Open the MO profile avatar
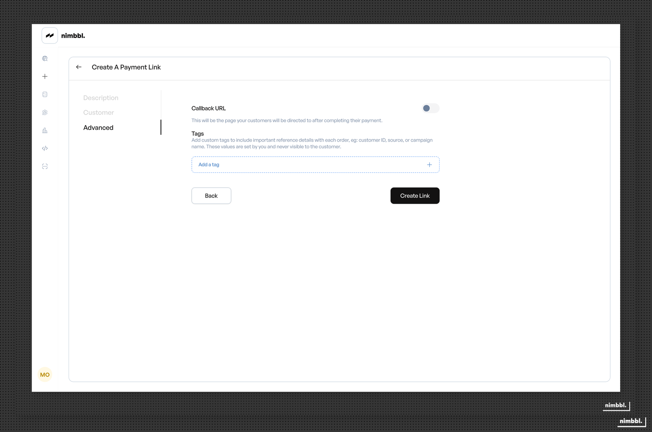Screen dimensions: 652x432 tap(45, 375)
